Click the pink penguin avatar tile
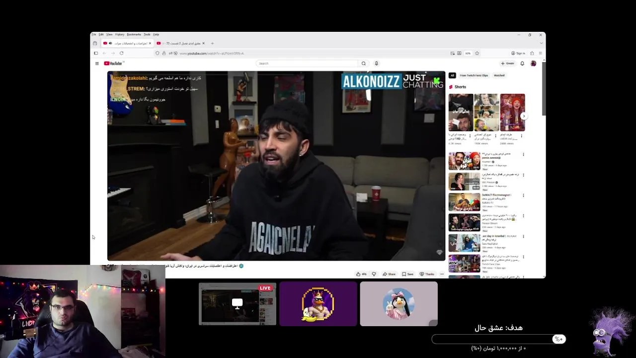 [399, 304]
